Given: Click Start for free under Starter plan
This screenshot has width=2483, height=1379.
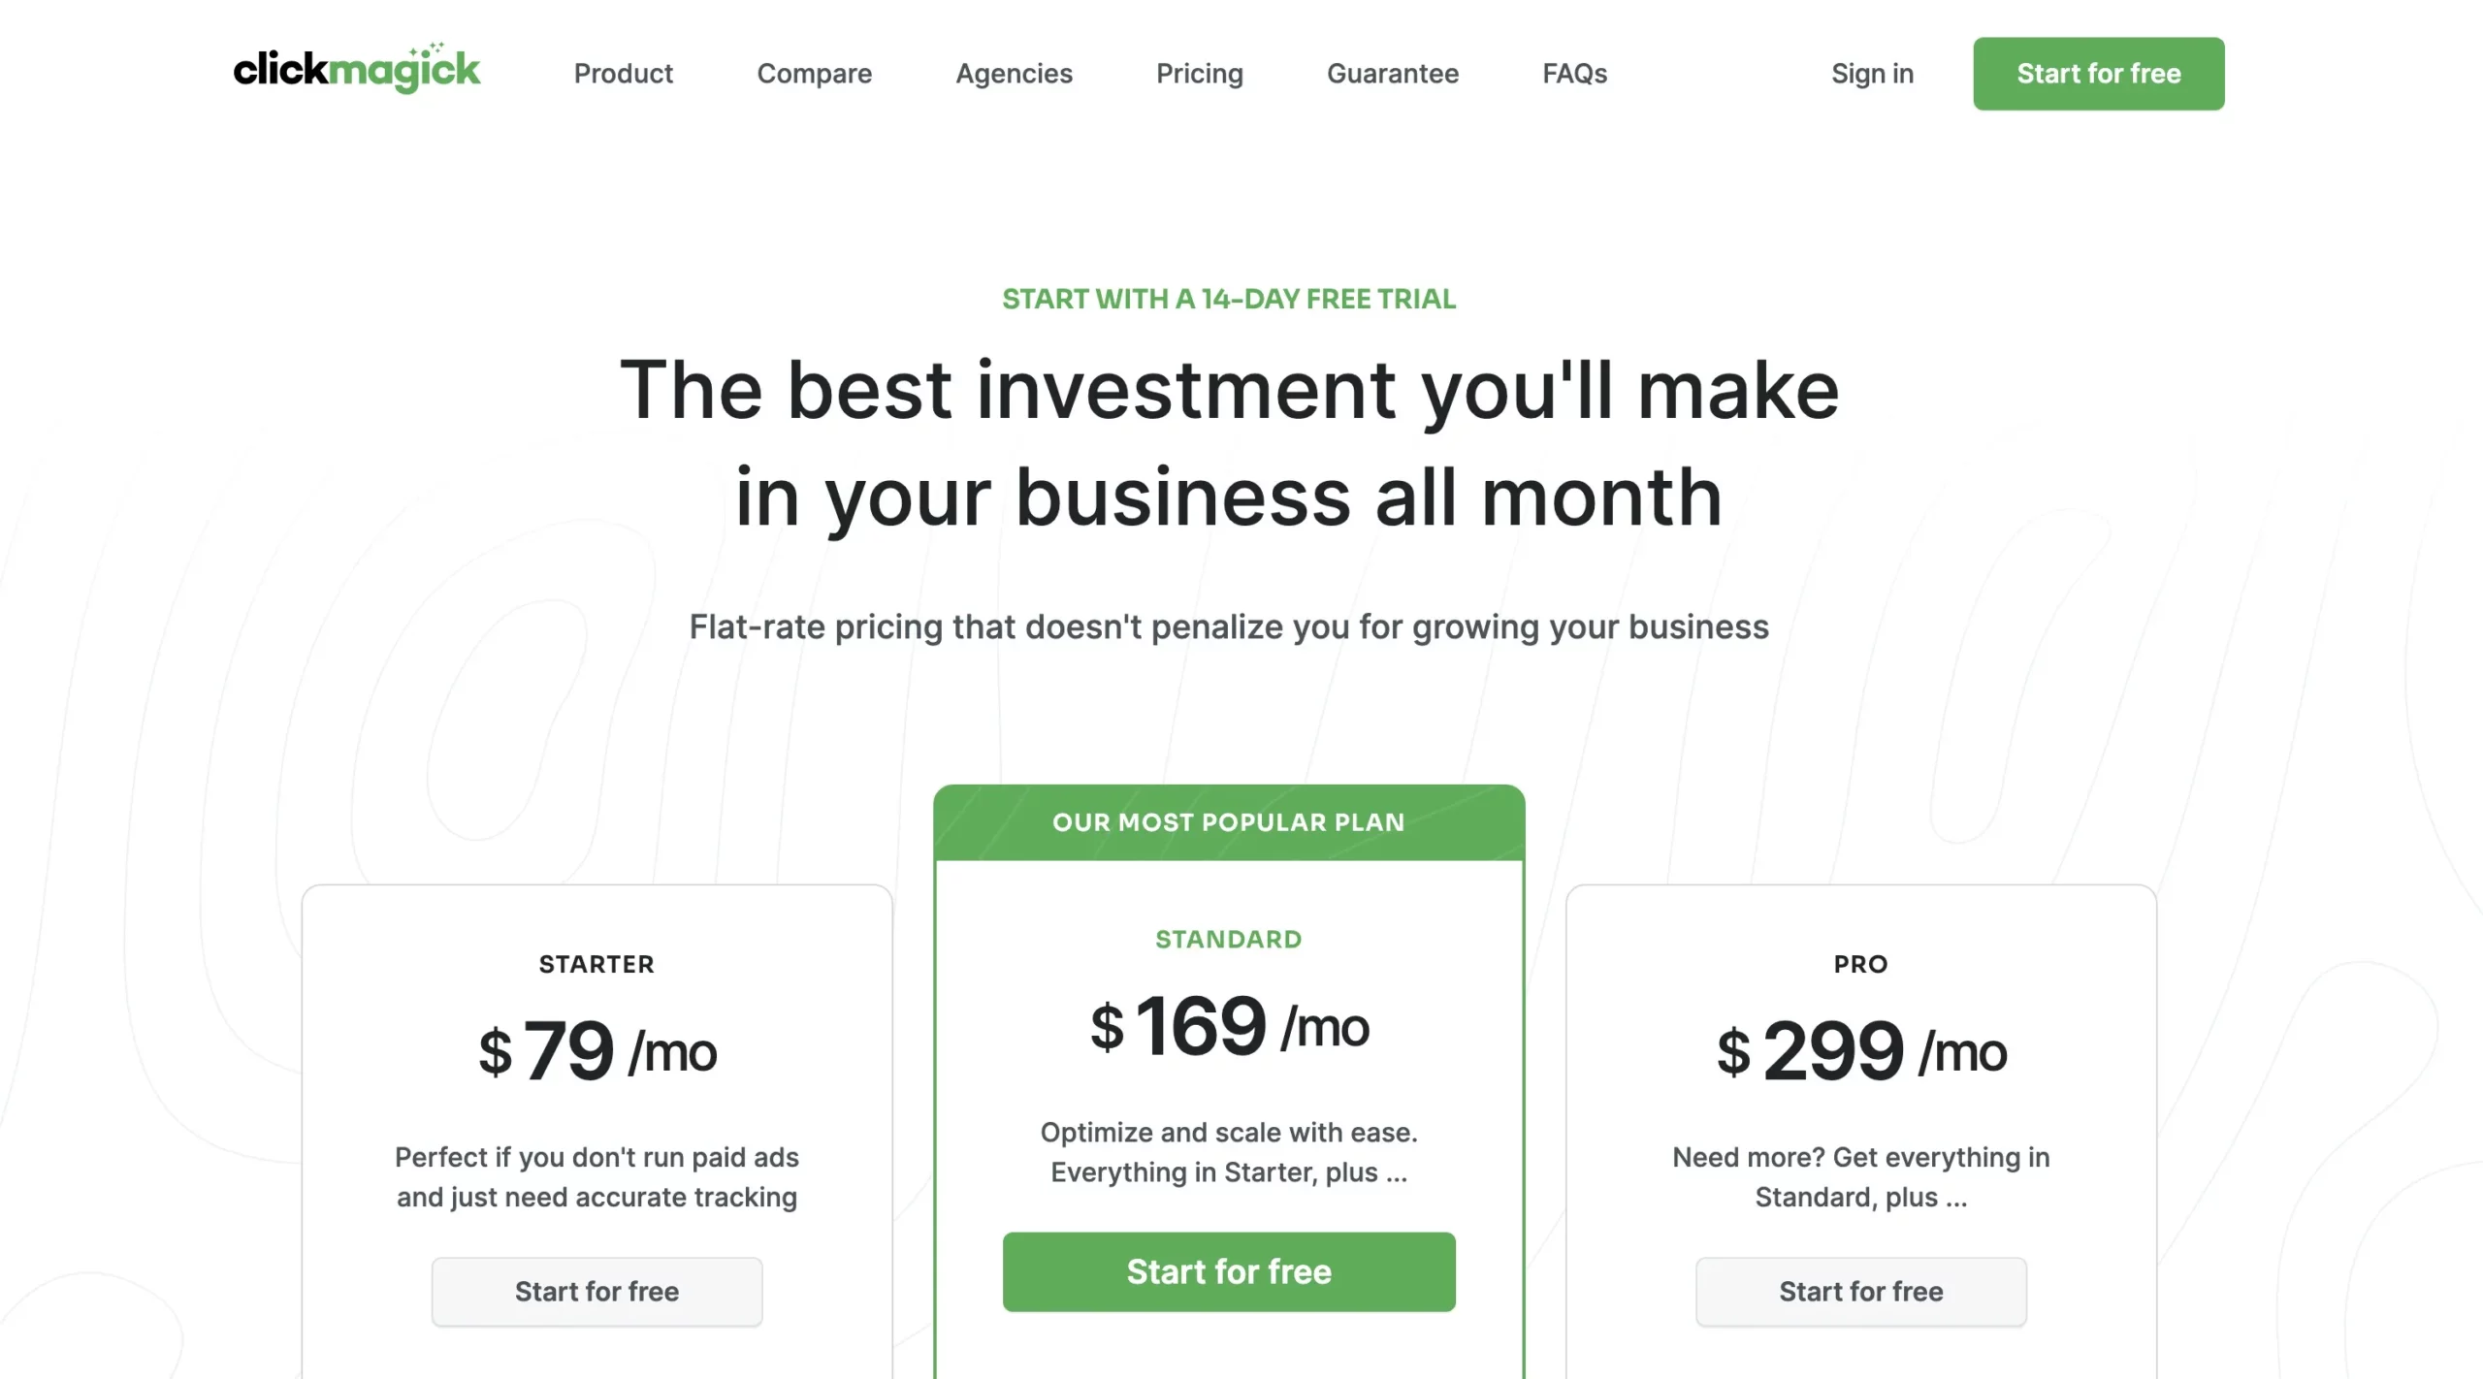Looking at the screenshot, I should click(597, 1291).
